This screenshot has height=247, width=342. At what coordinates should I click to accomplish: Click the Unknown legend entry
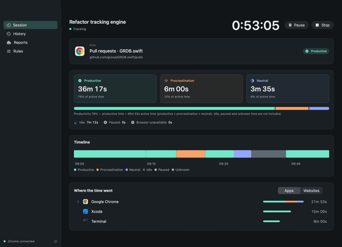pos(181,170)
